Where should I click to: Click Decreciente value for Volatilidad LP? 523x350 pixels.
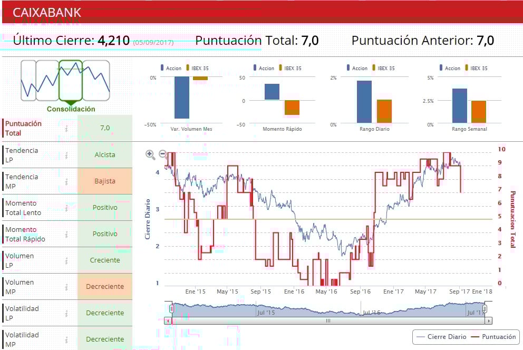[105, 313]
